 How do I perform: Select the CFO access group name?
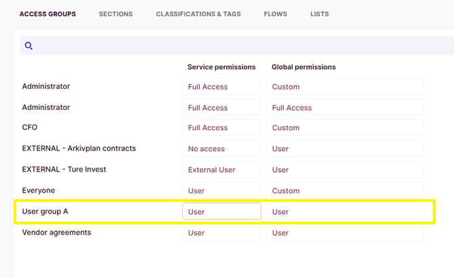[30, 127]
